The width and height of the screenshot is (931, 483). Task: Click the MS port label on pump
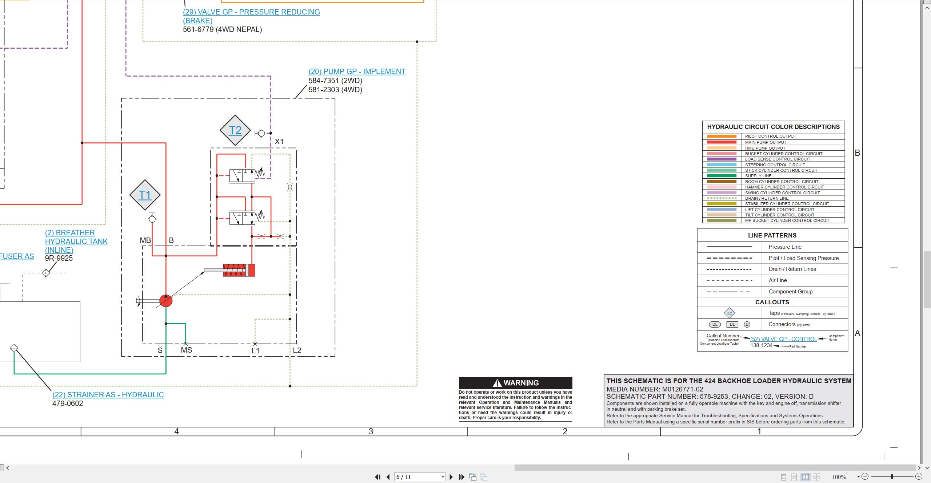[187, 350]
